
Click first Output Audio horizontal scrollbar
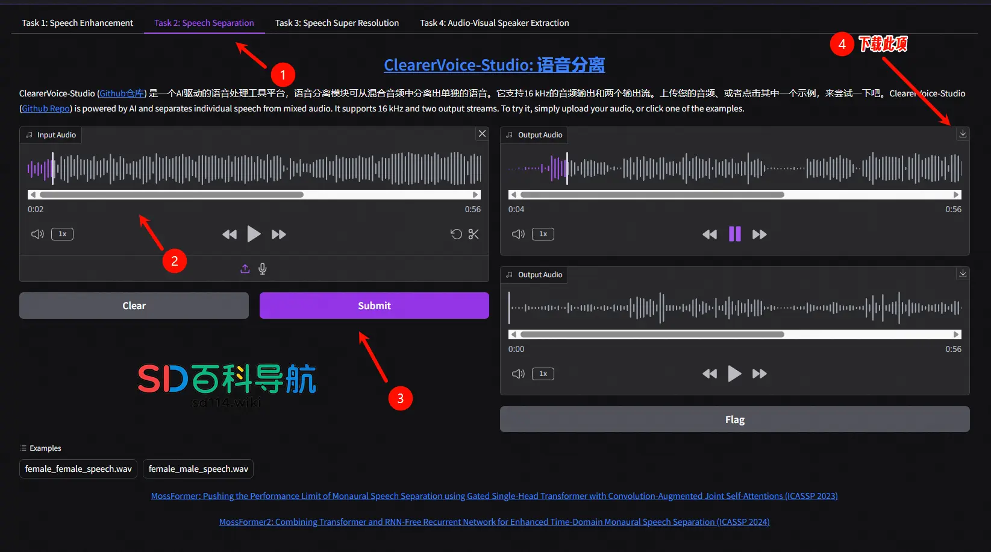pyautogui.click(x=735, y=195)
